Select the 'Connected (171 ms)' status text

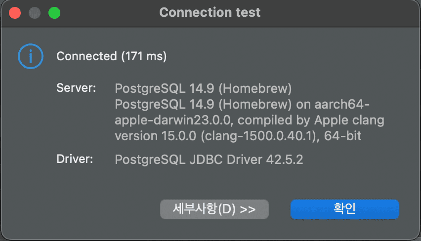[111, 56]
